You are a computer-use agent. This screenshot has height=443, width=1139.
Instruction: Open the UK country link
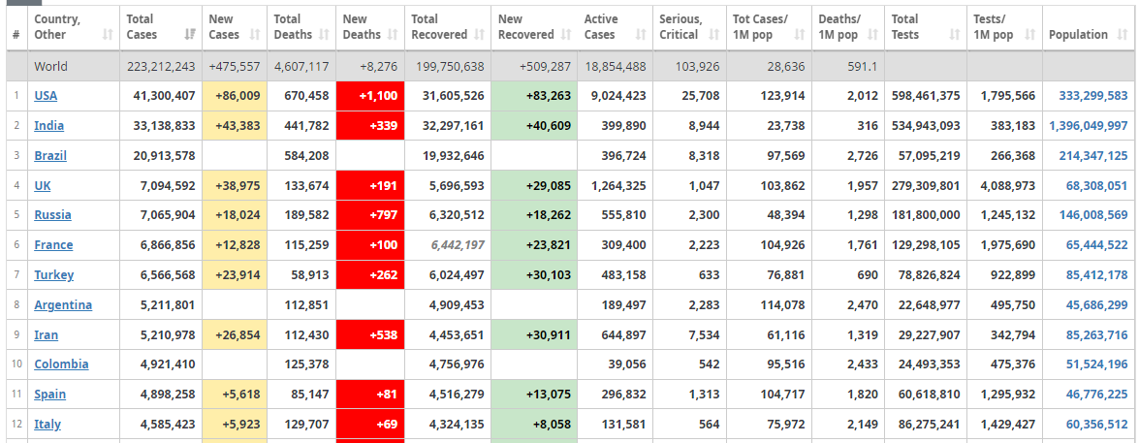coord(42,185)
